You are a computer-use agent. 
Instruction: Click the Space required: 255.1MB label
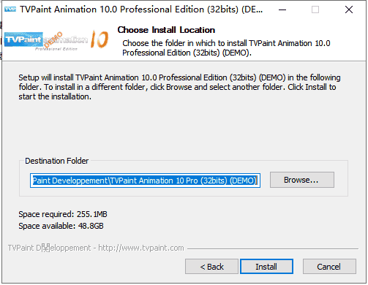point(63,214)
